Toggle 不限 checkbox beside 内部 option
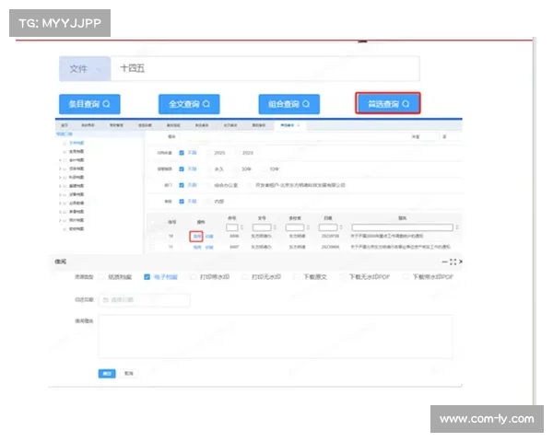The image size is (553, 442). click(182, 202)
